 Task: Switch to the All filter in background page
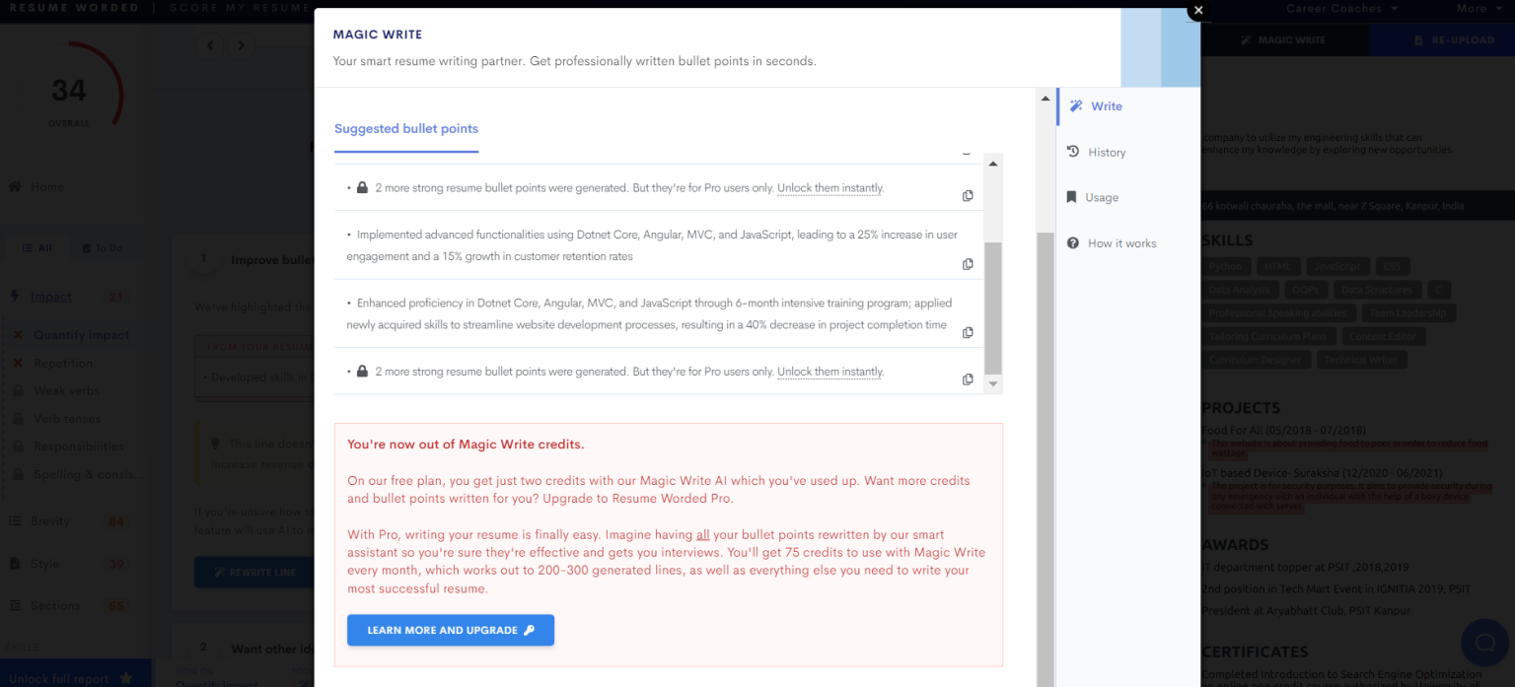point(36,248)
